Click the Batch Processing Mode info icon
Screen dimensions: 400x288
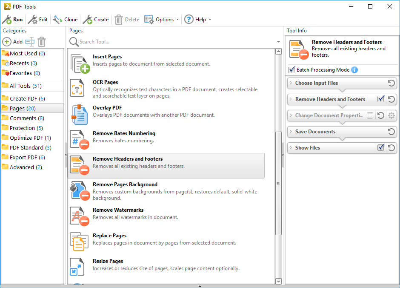[x=354, y=70]
